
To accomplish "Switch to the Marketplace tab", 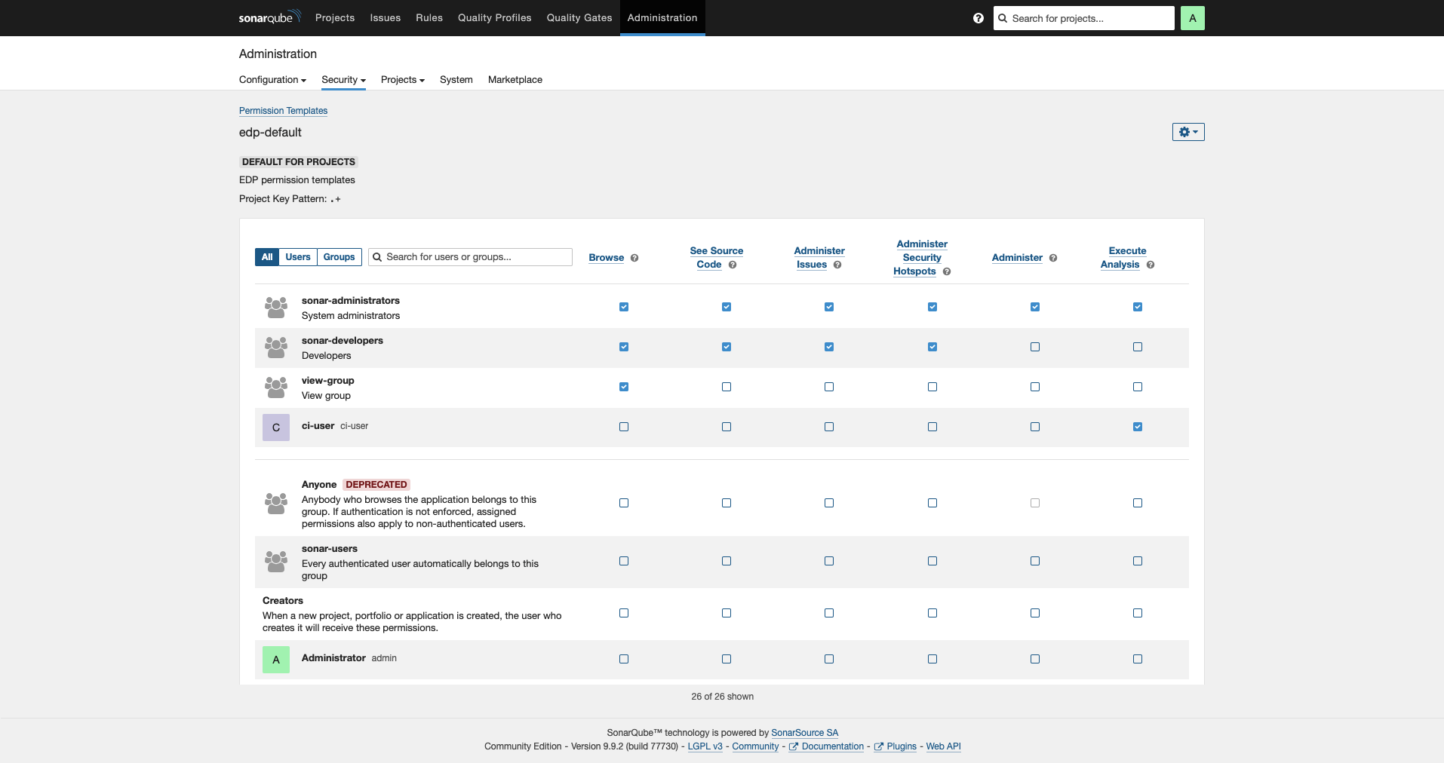I will click(x=515, y=80).
